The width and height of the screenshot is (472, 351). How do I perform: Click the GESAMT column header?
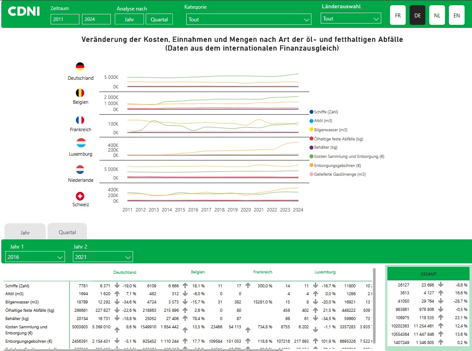428,274
